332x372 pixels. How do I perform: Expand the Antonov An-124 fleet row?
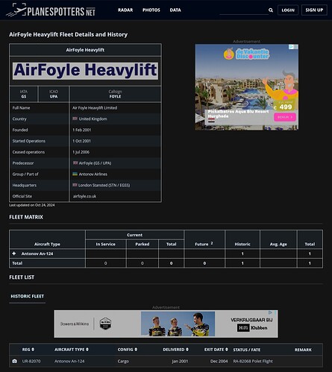tap(14, 253)
